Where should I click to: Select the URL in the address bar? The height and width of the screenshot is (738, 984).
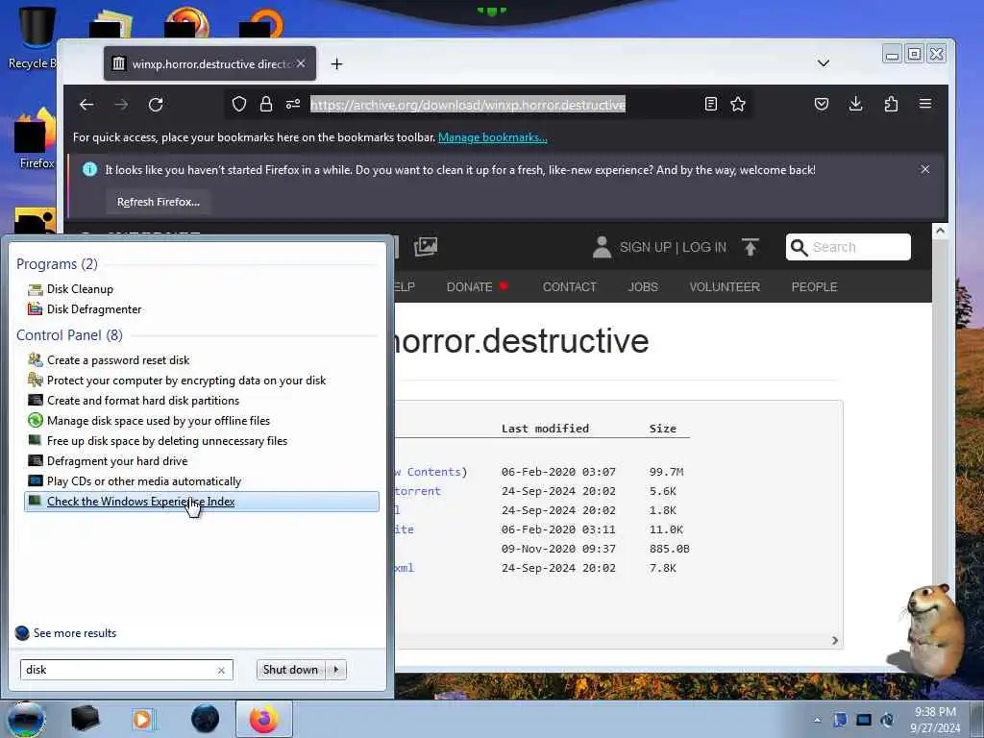468,104
